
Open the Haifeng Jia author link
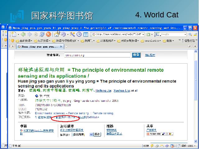coord(103,90)
